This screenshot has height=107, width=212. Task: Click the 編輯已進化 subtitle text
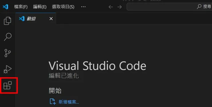point(64,76)
